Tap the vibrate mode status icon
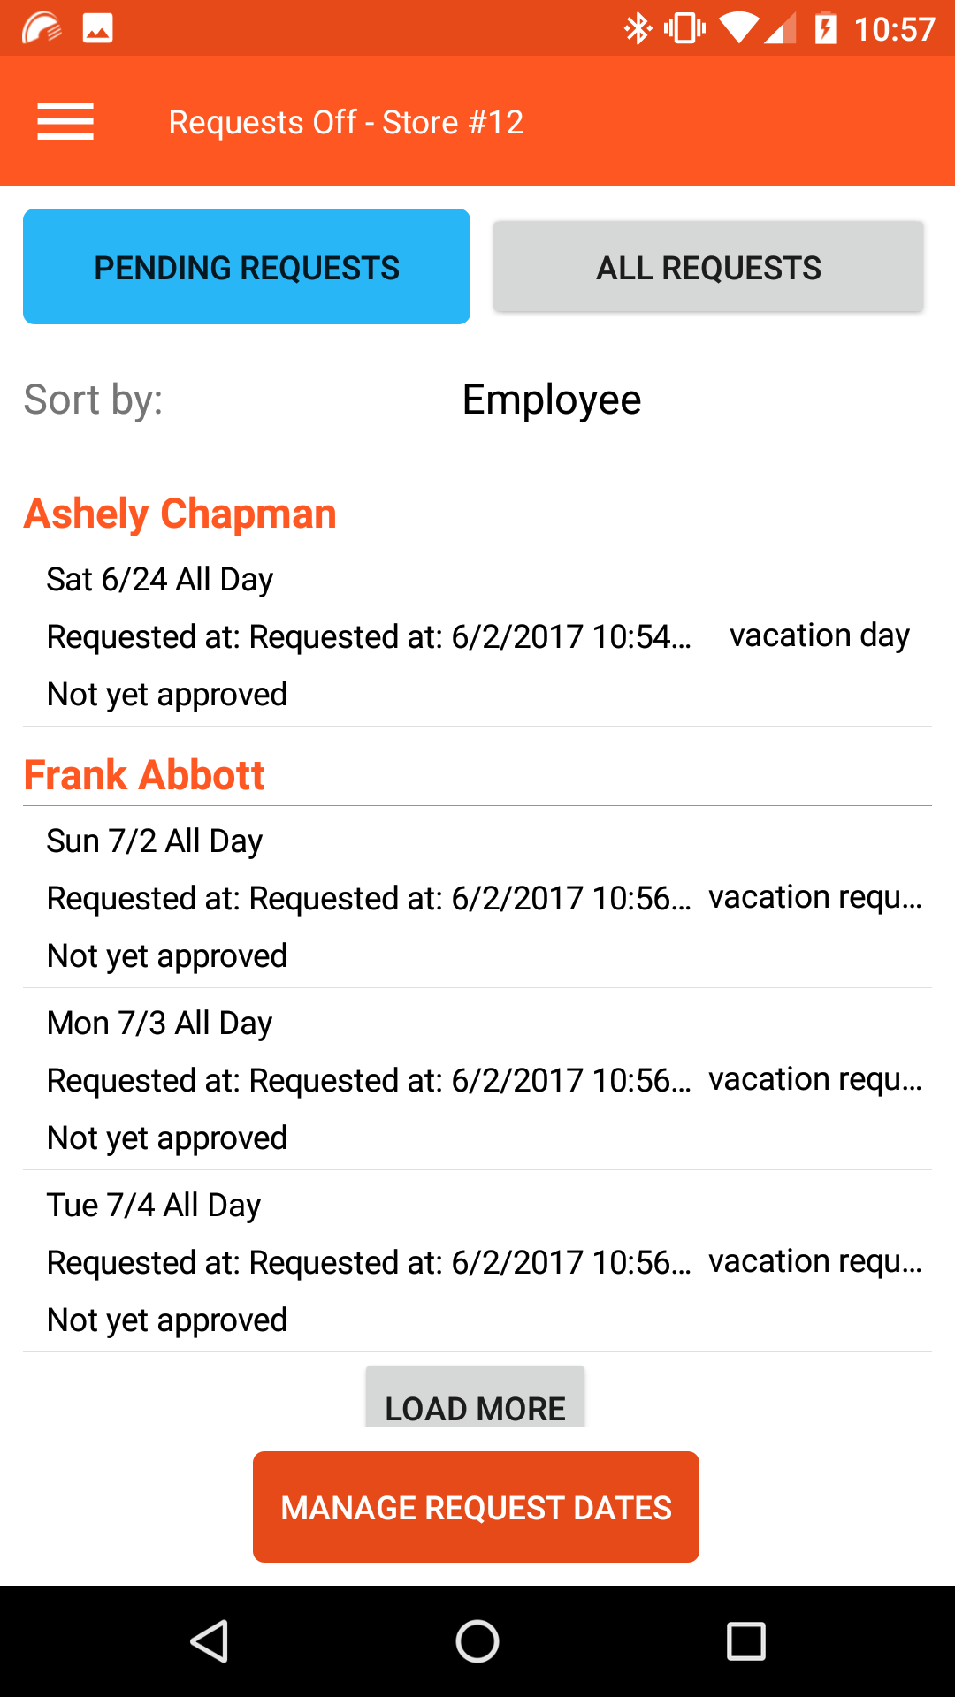The width and height of the screenshot is (955, 1697). tap(684, 28)
